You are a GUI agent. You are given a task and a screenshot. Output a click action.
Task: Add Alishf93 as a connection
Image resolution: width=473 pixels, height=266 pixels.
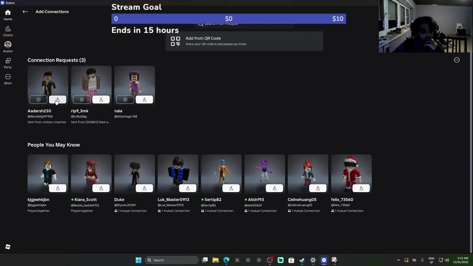click(275, 188)
